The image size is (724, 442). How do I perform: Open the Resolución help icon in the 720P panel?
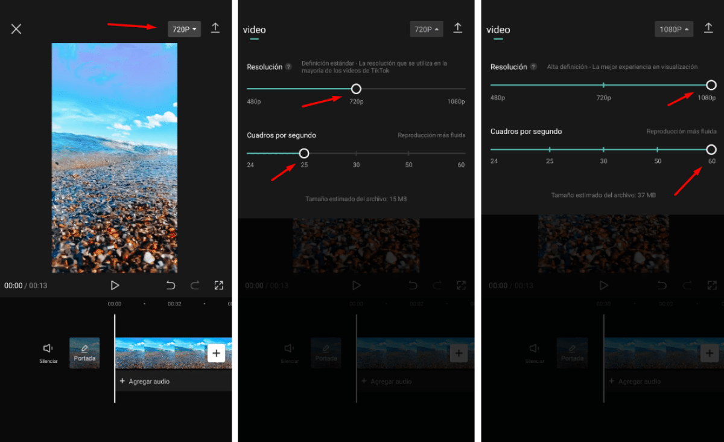[288, 67]
